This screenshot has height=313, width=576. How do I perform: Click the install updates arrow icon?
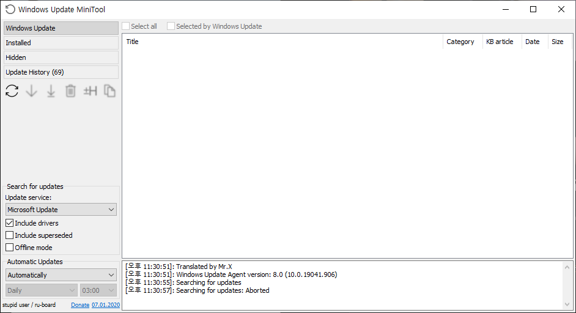51,90
